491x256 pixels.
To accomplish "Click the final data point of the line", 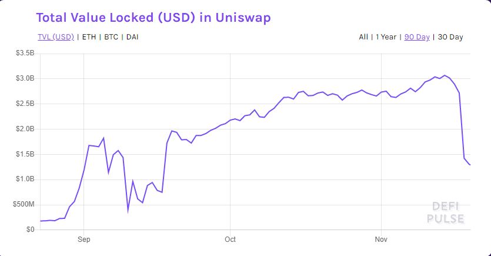I will pyautogui.click(x=470, y=165).
